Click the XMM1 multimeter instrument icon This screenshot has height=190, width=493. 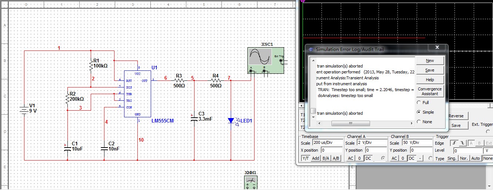pos(251,183)
